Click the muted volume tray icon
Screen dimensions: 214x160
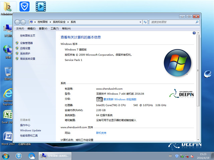click(192, 156)
